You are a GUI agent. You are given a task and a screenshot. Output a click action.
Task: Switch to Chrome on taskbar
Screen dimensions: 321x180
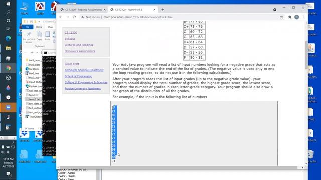pyautogui.click(x=8, y=68)
